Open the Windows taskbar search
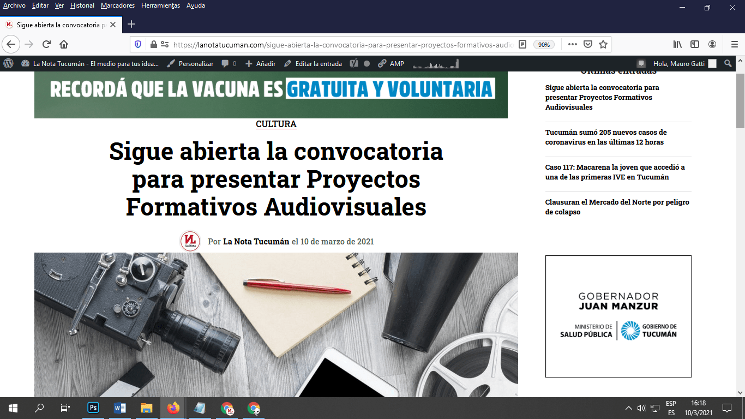The height and width of the screenshot is (419, 745). (x=39, y=408)
